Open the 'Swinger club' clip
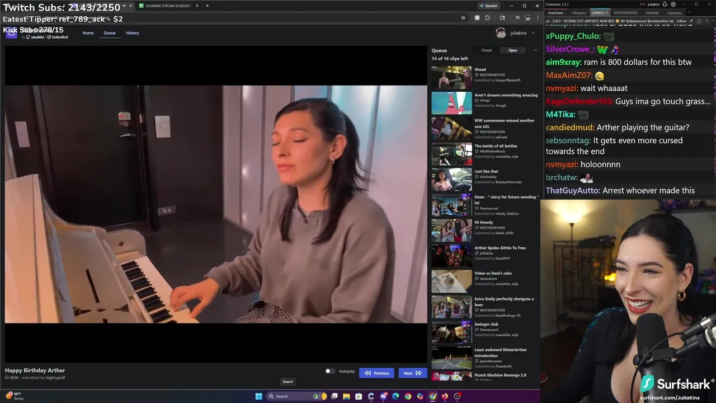 451,332
